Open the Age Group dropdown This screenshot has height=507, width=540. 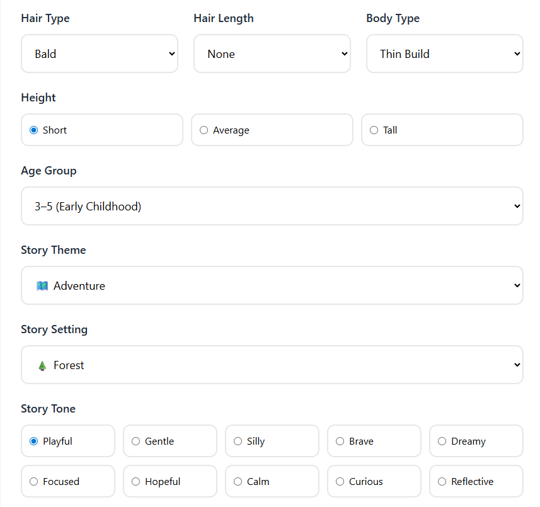(272, 206)
